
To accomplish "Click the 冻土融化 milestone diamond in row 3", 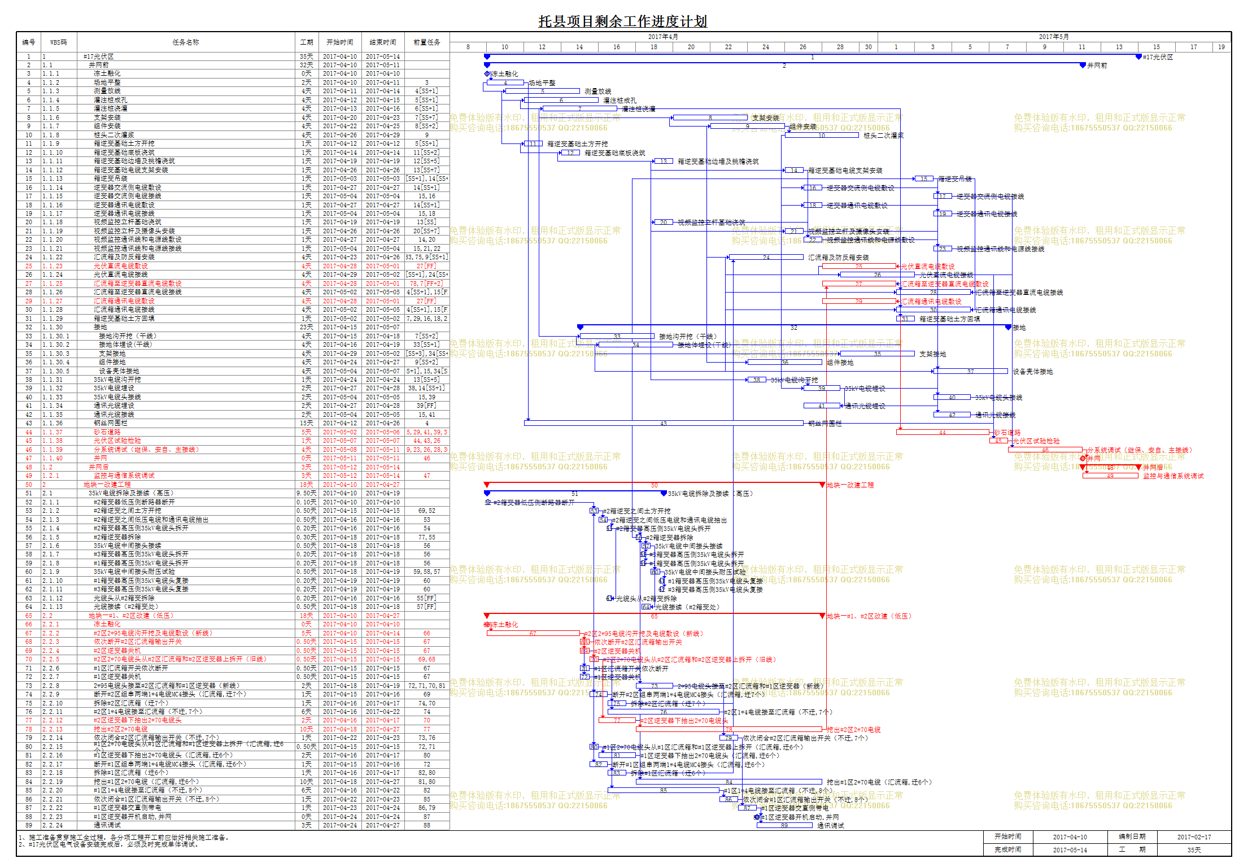I will [487, 73].
